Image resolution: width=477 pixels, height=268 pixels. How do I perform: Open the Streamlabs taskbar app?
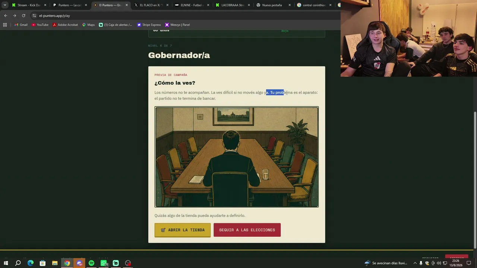[x=116, y=263]
